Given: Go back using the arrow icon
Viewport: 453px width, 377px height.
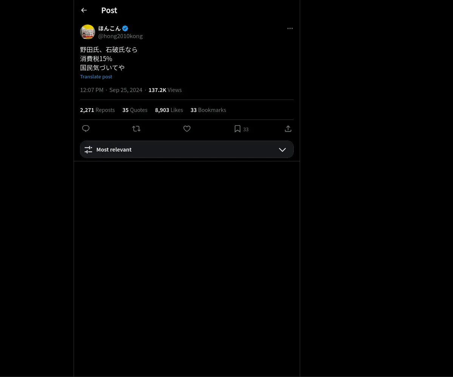Looking at the screenshot, I should [84, 10].
